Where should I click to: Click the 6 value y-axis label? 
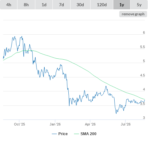[144, 32]
